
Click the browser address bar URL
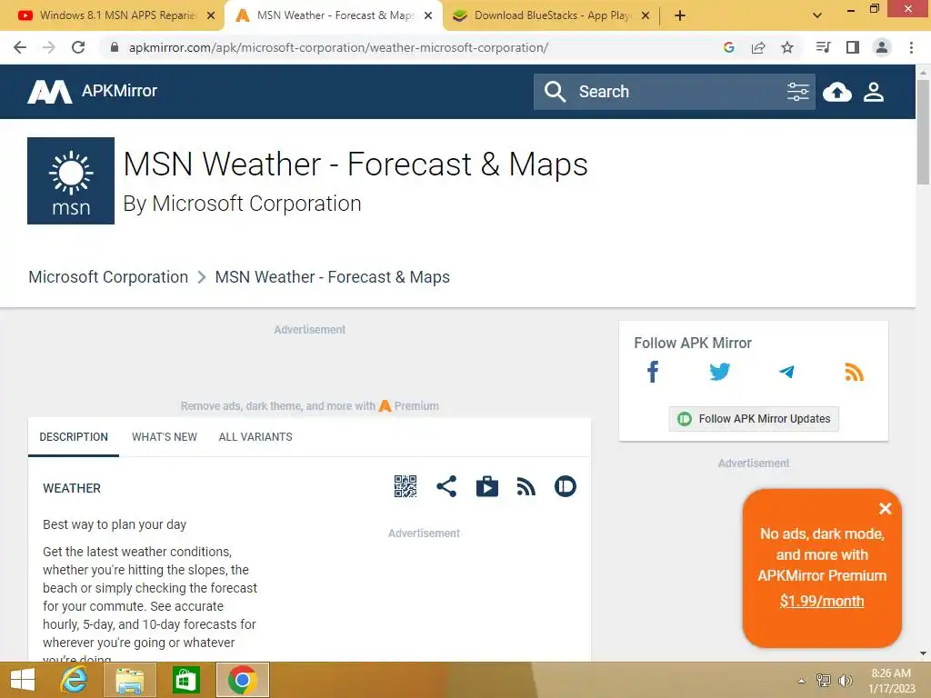pyautogui.click(x=338, y=47)
